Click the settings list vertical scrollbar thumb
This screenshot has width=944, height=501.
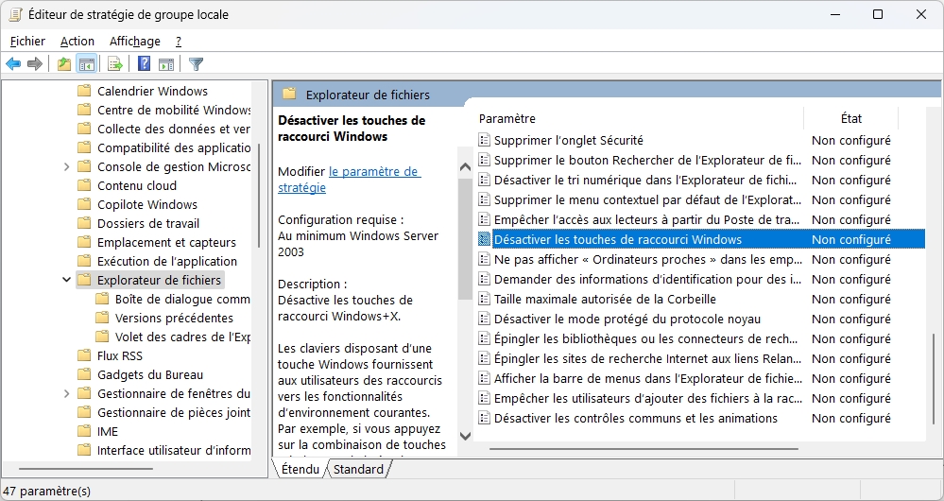coord(934,378)
